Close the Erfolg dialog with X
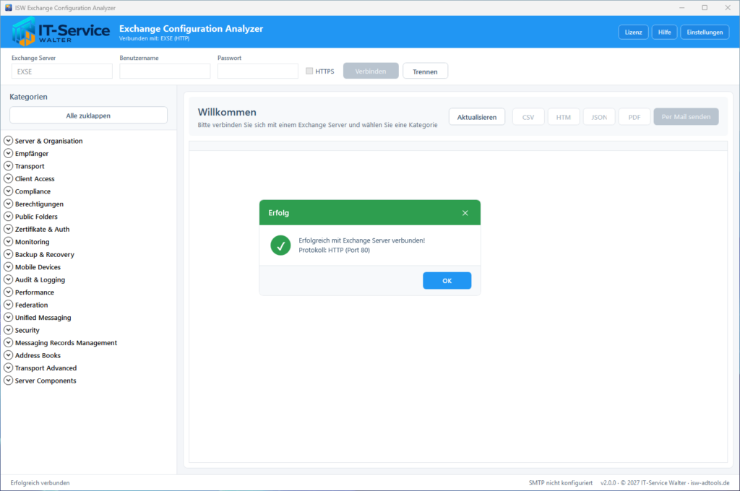The width and height of the screenshot is (740, 491). tap(465, 213)
